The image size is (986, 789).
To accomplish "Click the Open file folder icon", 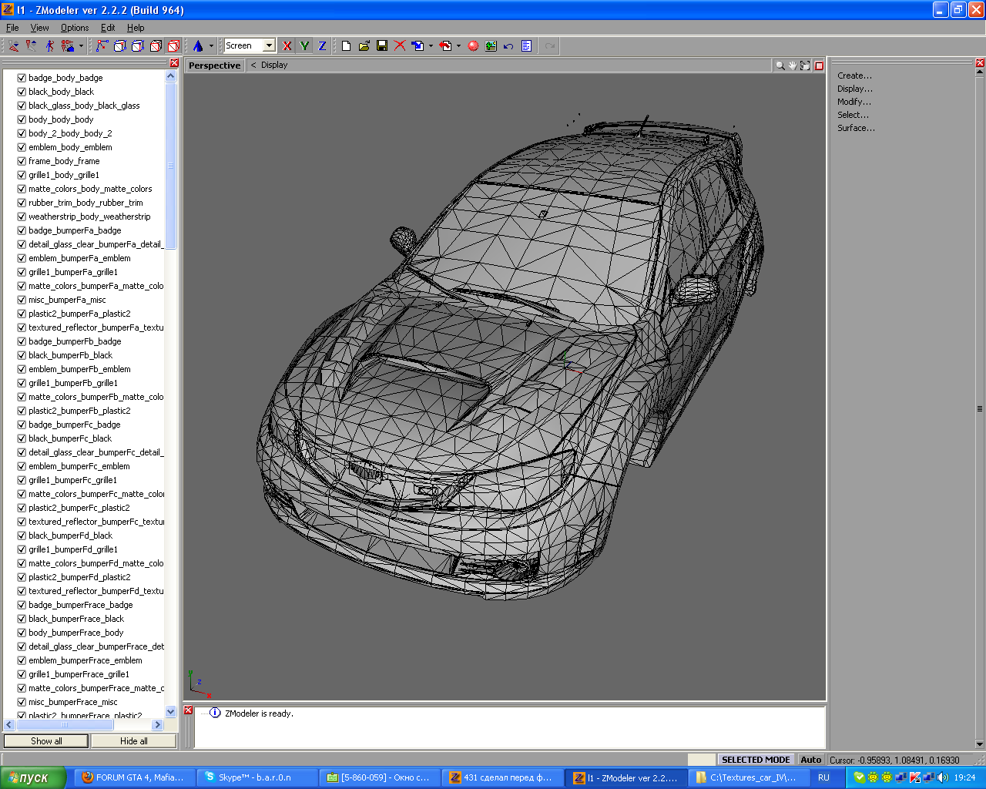I will 364,46.
